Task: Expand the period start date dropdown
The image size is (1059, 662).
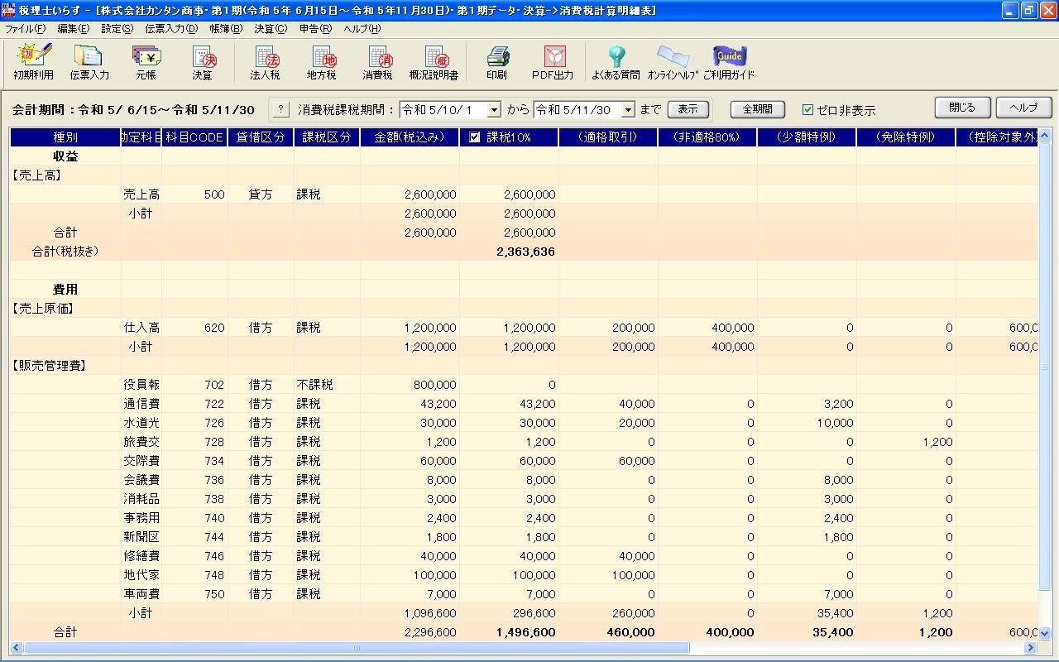Action: point(494,110)
